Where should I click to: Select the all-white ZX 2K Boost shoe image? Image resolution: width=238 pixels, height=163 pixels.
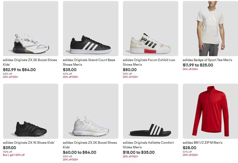(x=91, y=111)
